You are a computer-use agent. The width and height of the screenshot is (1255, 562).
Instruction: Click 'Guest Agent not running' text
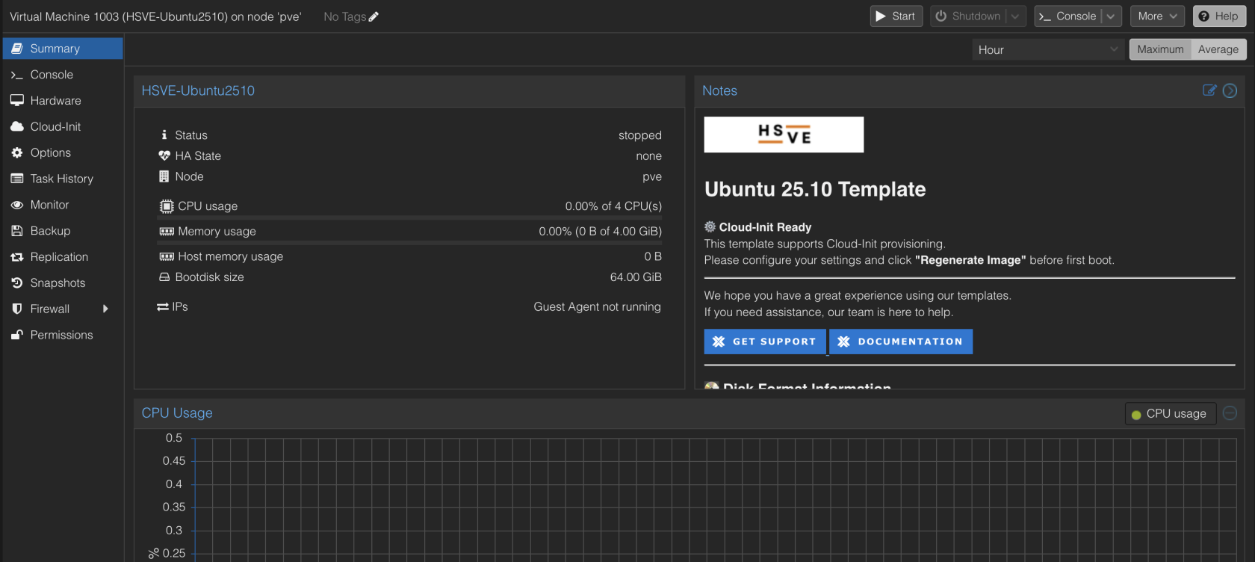597,306
